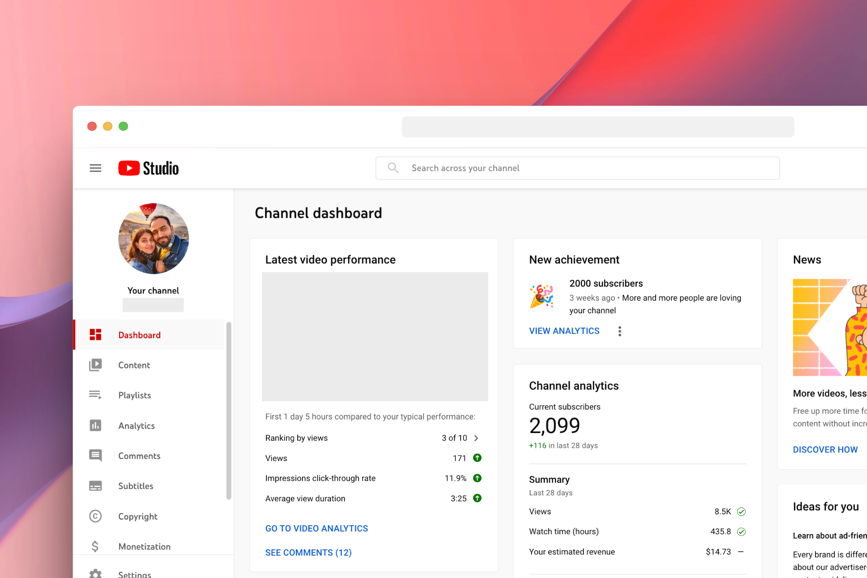Screen dimensions: 867x578
Task: Click the Monetization dollar sign icon
Action: point(95,546)
